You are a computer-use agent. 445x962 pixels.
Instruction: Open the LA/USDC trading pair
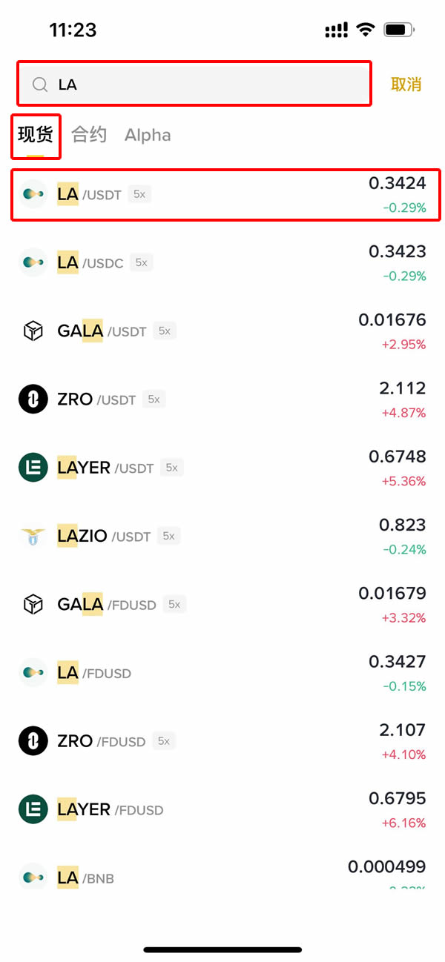[x=222, y=263]
